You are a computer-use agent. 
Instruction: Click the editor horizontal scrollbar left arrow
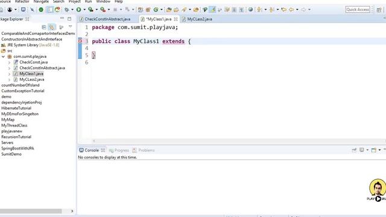[94, 141]
